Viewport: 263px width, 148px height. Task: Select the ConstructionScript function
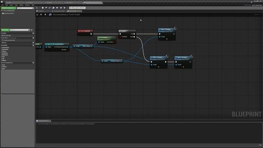9,40
